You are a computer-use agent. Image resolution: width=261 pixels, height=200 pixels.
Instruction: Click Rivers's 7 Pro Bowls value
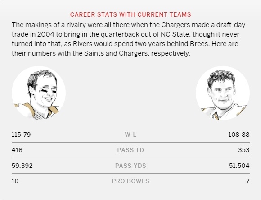pyautogui.click(x=248, y=181)
